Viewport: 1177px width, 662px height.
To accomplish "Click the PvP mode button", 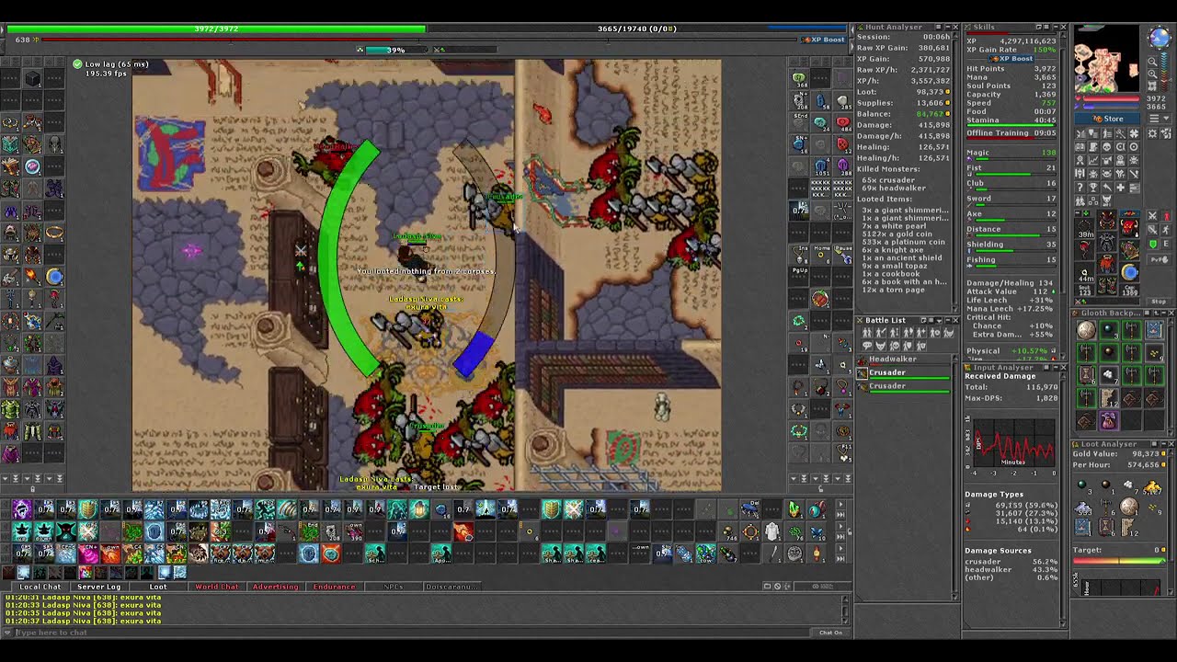I will tap(1159, 260).
